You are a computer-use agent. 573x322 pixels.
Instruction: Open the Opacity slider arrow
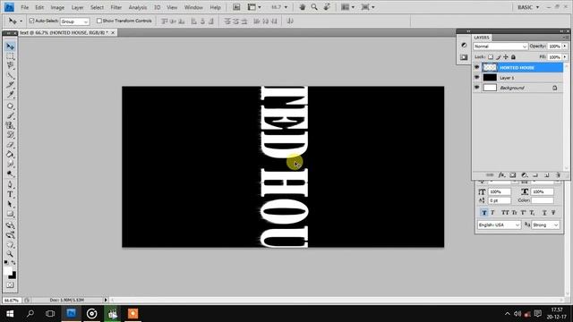(565, 47)
